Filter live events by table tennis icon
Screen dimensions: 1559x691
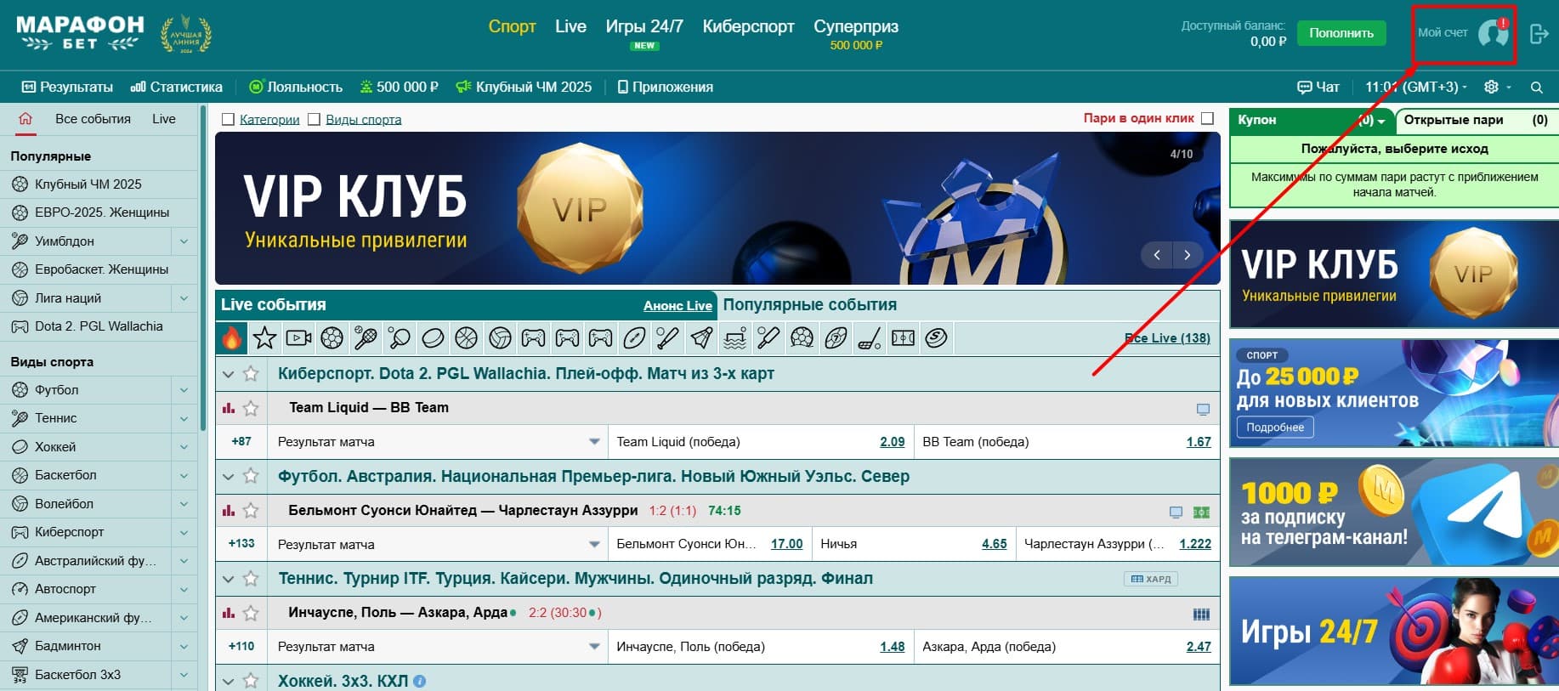tap(399, 338)
